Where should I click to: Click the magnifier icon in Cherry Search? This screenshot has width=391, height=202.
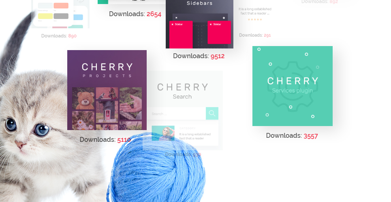pyautogui.click(x=212, y=114)
